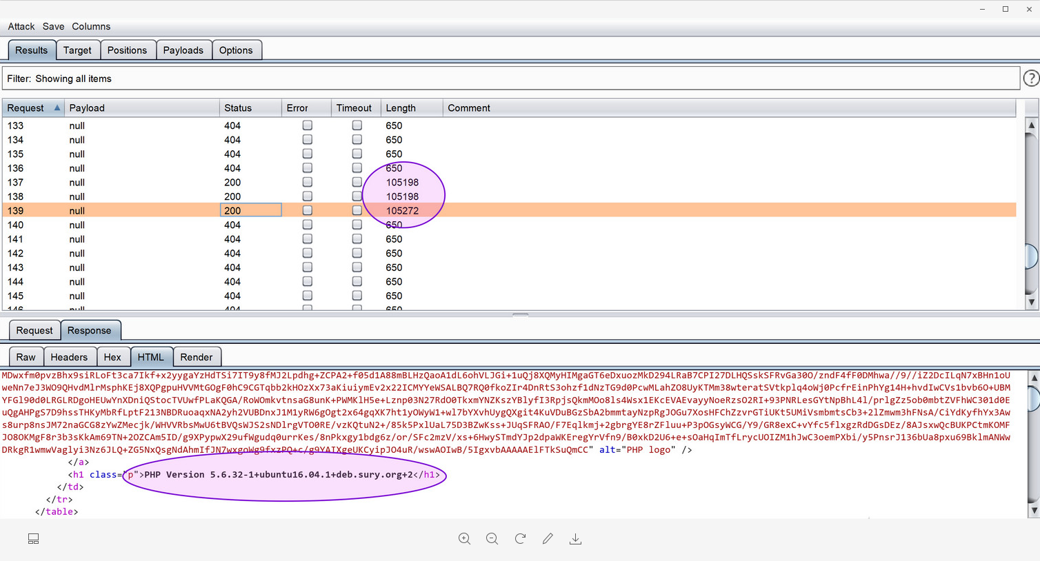The image size is (1040, 561).
Task: Switch to the Target tab
Action: coord(77,50)
